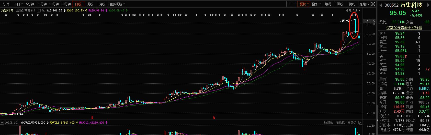Switch to the 周线 weekly tab
The height and width of the screenshot is (135, 431).
click(90, 4)
